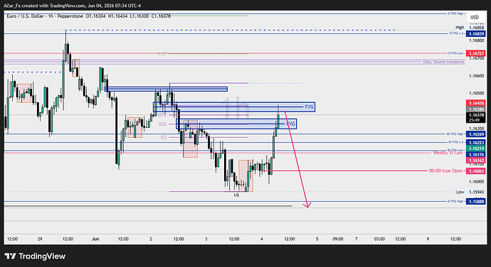Screen dimensions: 491x267
Task: Click the Low 1.15943 price label
Action: [470, 192]
